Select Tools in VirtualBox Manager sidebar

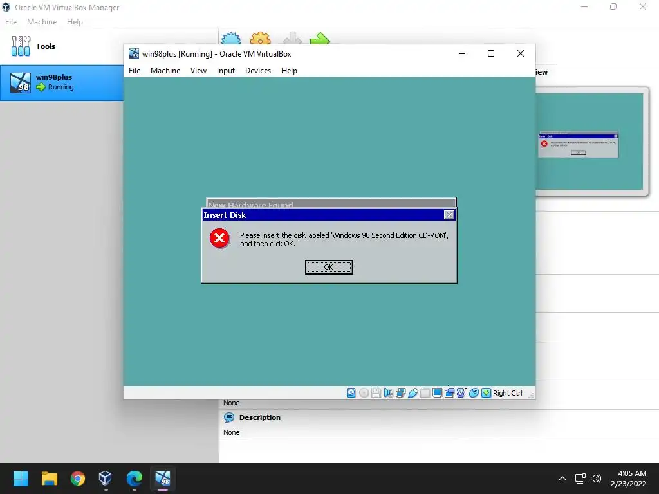pos(62,46)
